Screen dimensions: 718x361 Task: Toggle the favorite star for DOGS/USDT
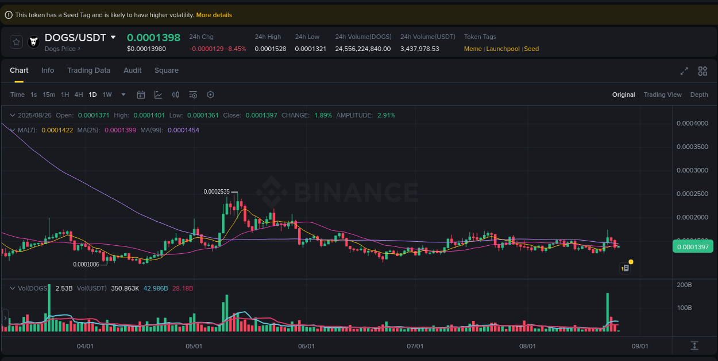point(16,41)
